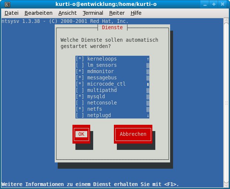Toggle the kerneloops service checkbox
Image resolution: width=230 pixels, height=189 pixels.
[80, 59]
